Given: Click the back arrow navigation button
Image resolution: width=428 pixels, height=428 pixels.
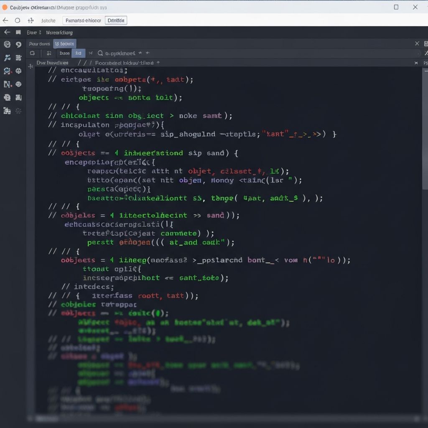Looking at the screenshot, I should point(5,20).
